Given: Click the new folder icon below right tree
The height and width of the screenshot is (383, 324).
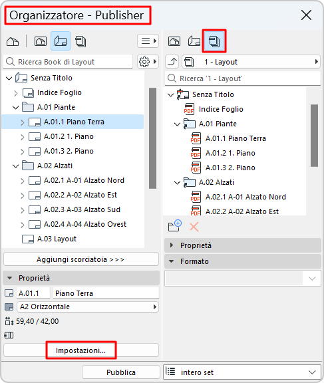Looking at the screenshot, I should pos(175,226).
